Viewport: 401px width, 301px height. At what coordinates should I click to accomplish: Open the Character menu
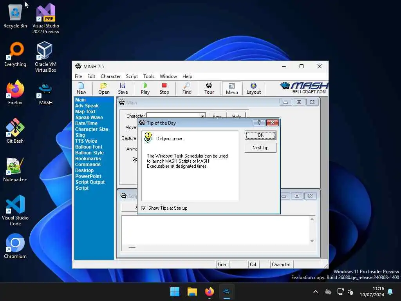coord(110,76)
